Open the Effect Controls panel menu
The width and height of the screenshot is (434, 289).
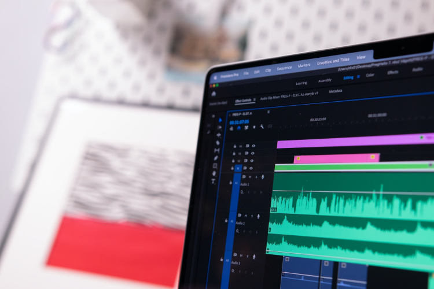point(255,99)
